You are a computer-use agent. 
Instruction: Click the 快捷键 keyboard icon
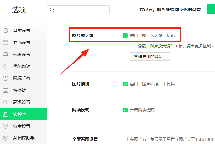point(6,90)
